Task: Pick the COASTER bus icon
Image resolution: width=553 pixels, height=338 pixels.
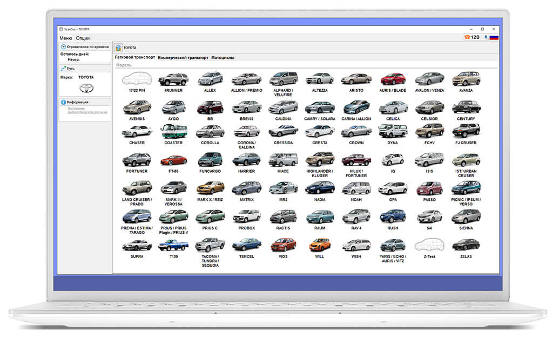Action: (x=173, y=131)
